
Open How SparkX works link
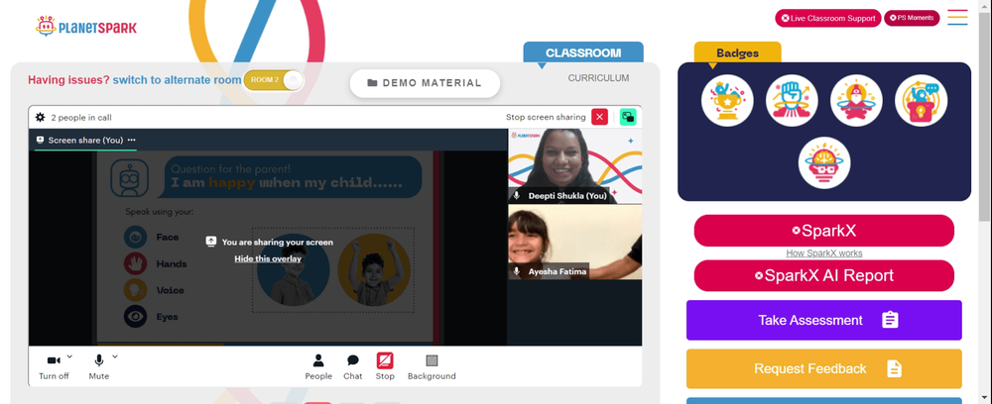pos(823,253)
